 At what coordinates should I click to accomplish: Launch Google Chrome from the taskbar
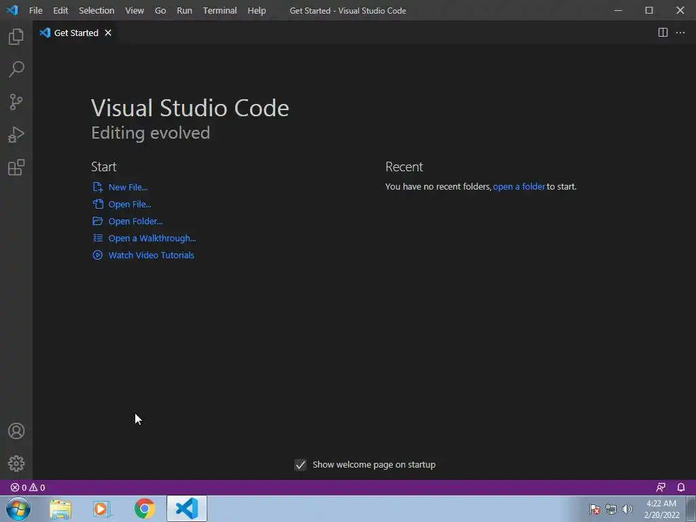(x=144, y=508)
